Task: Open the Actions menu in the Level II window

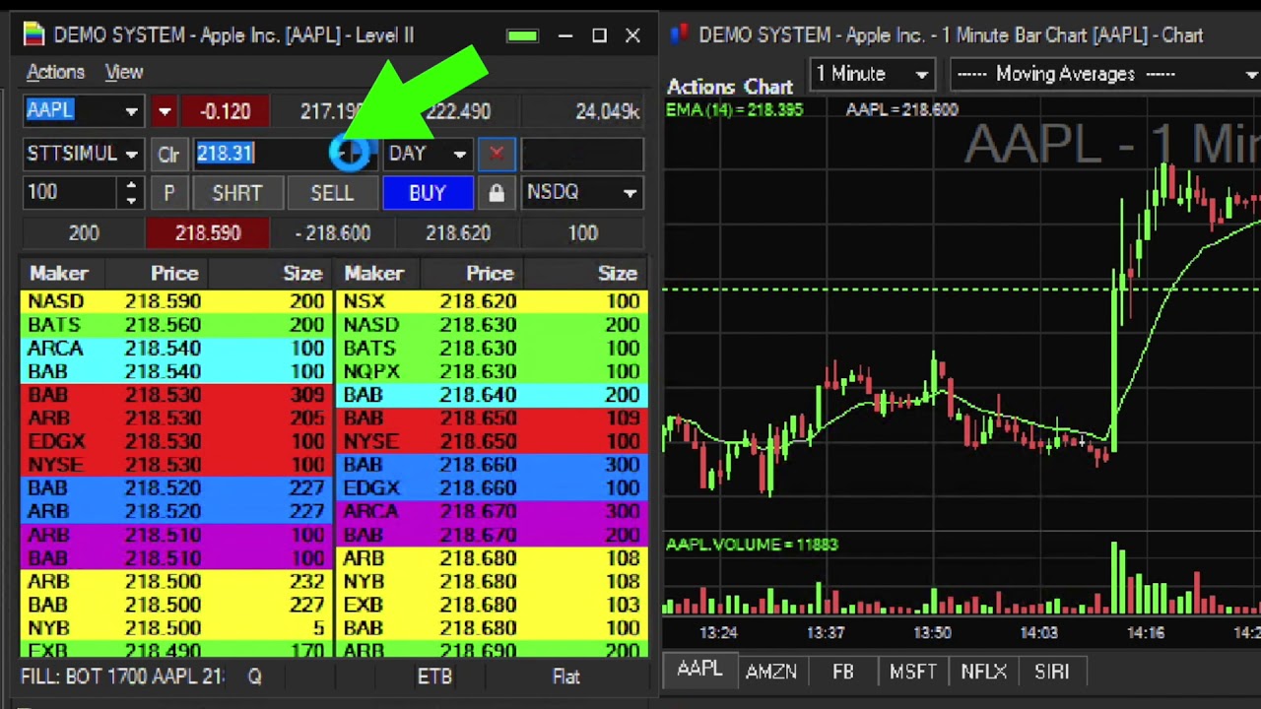Action: coord(55,72)
